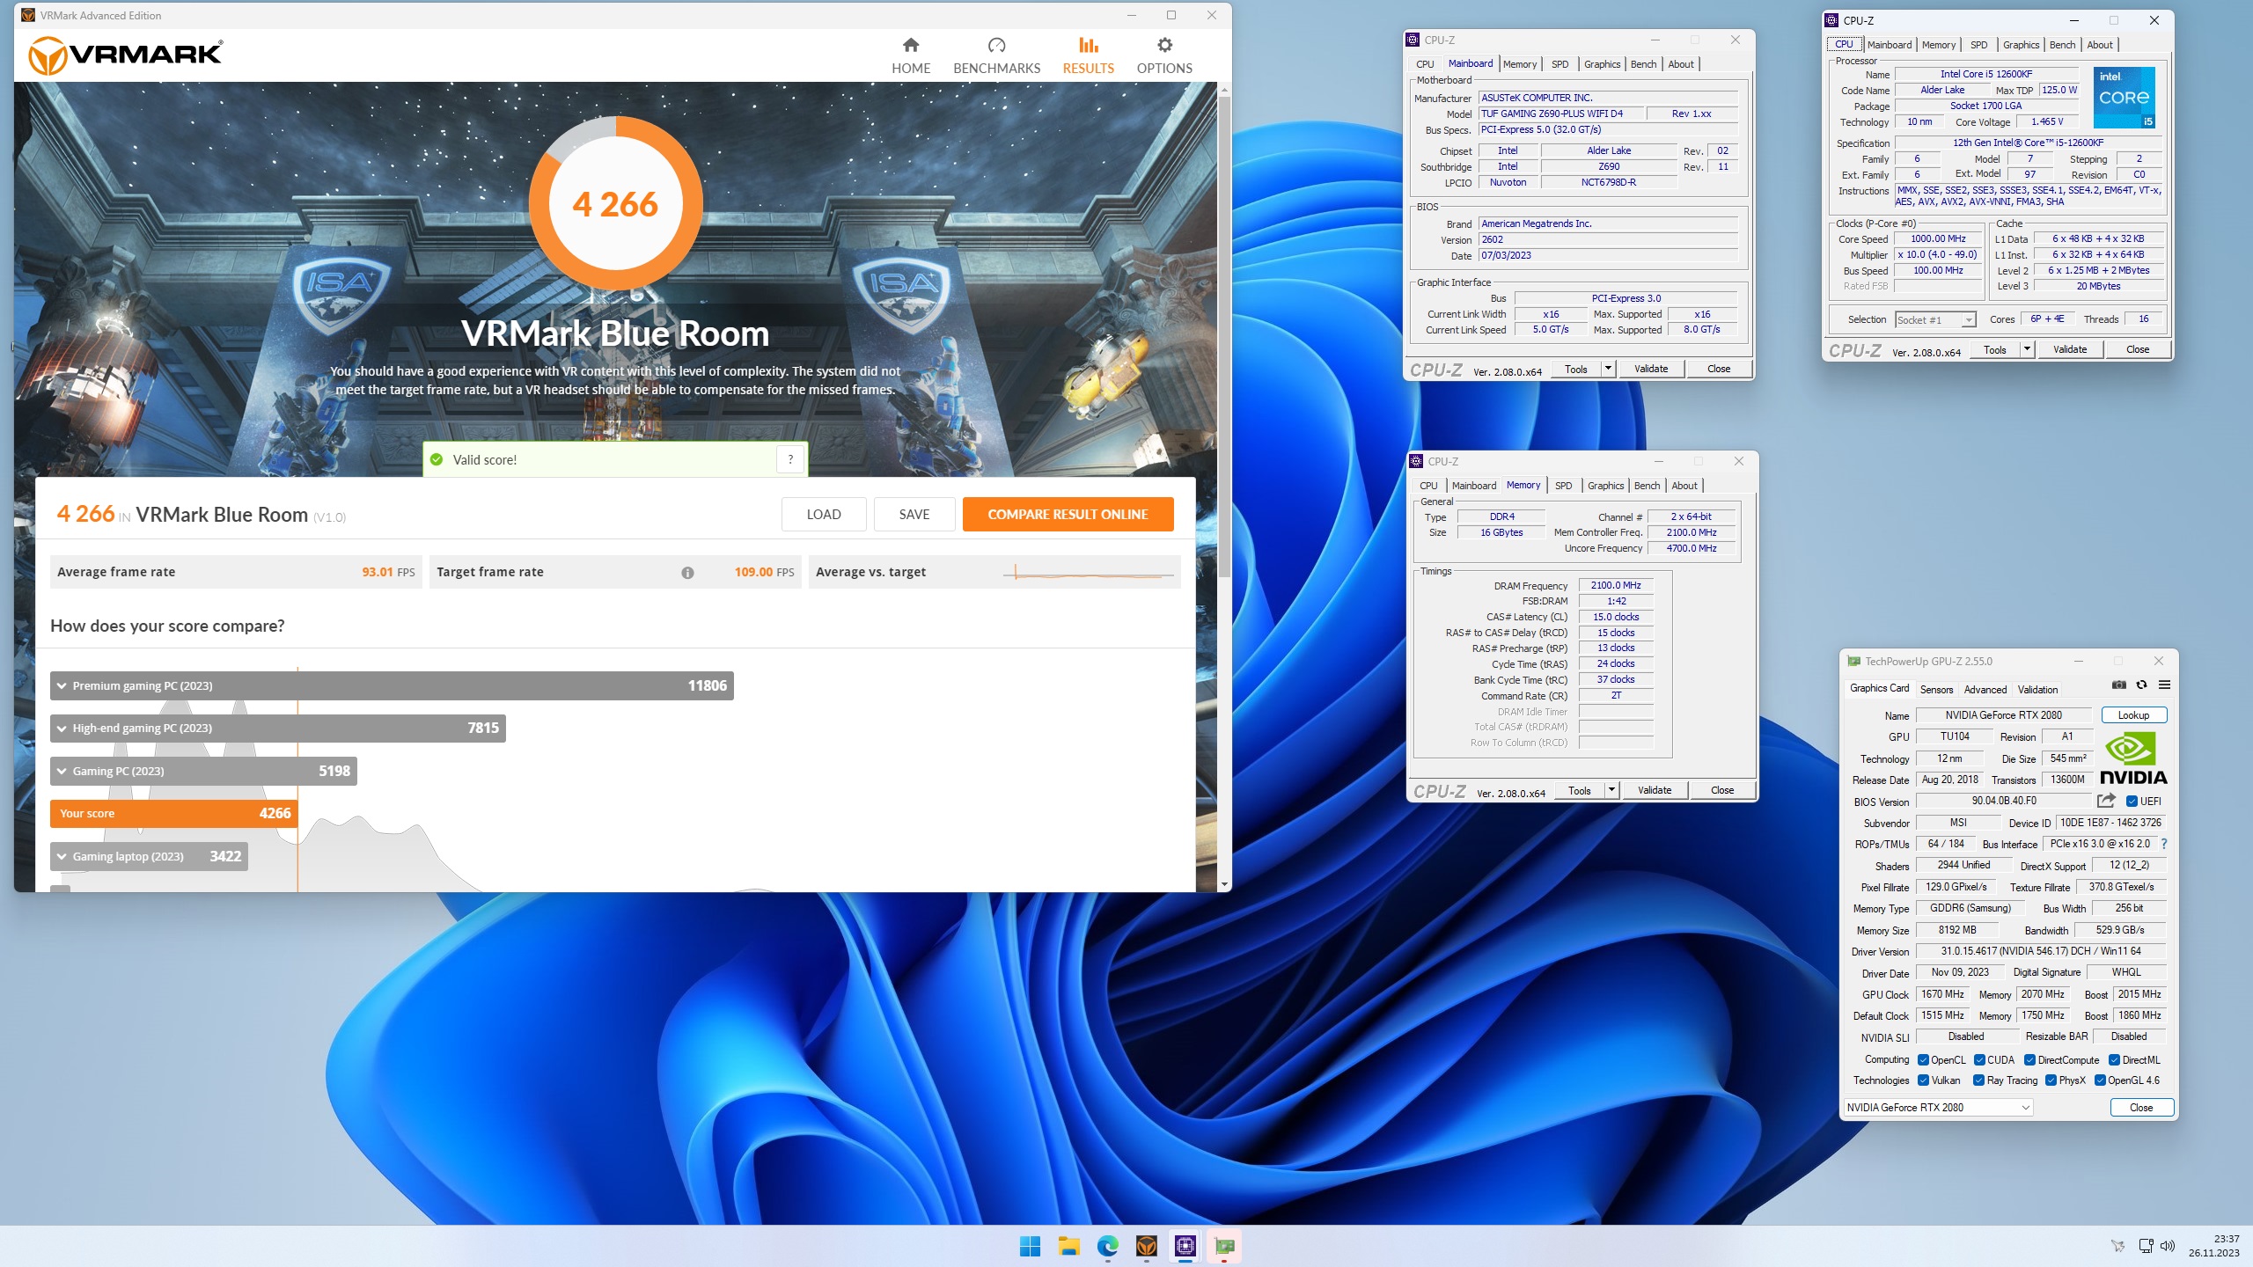Toggle the OpenGL 4.6 checkbox in GPU-Z
The height and width of the screenshot is (1267, 2253).
click(x=2100, y=1080)
